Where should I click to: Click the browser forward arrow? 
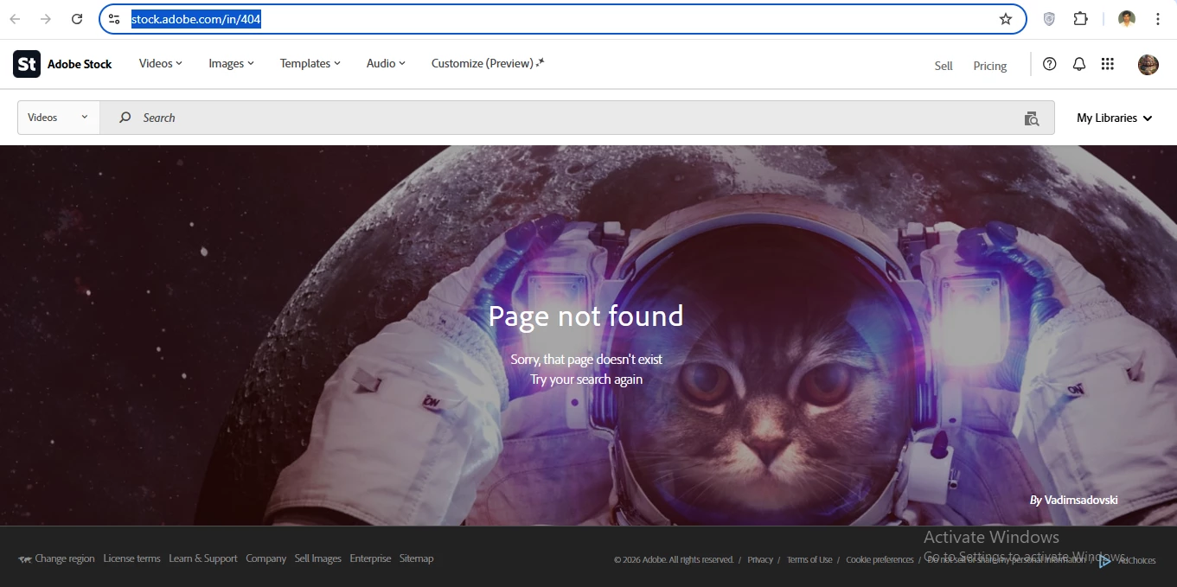click(x=46, y=19)
